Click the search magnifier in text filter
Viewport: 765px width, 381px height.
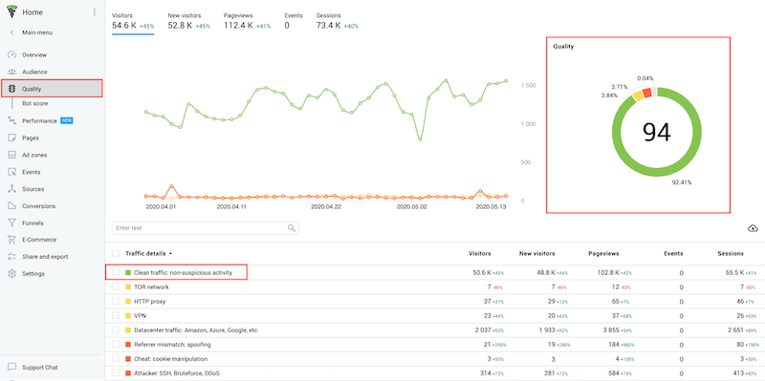tap(292, 228)
